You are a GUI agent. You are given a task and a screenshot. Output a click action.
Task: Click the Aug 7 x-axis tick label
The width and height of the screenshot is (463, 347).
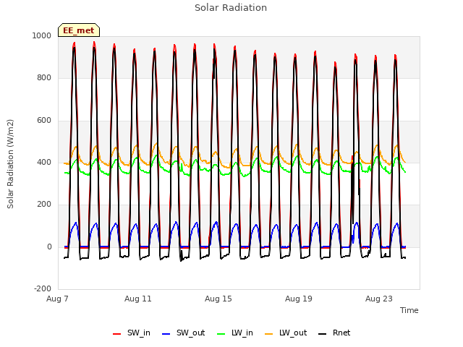57,299
